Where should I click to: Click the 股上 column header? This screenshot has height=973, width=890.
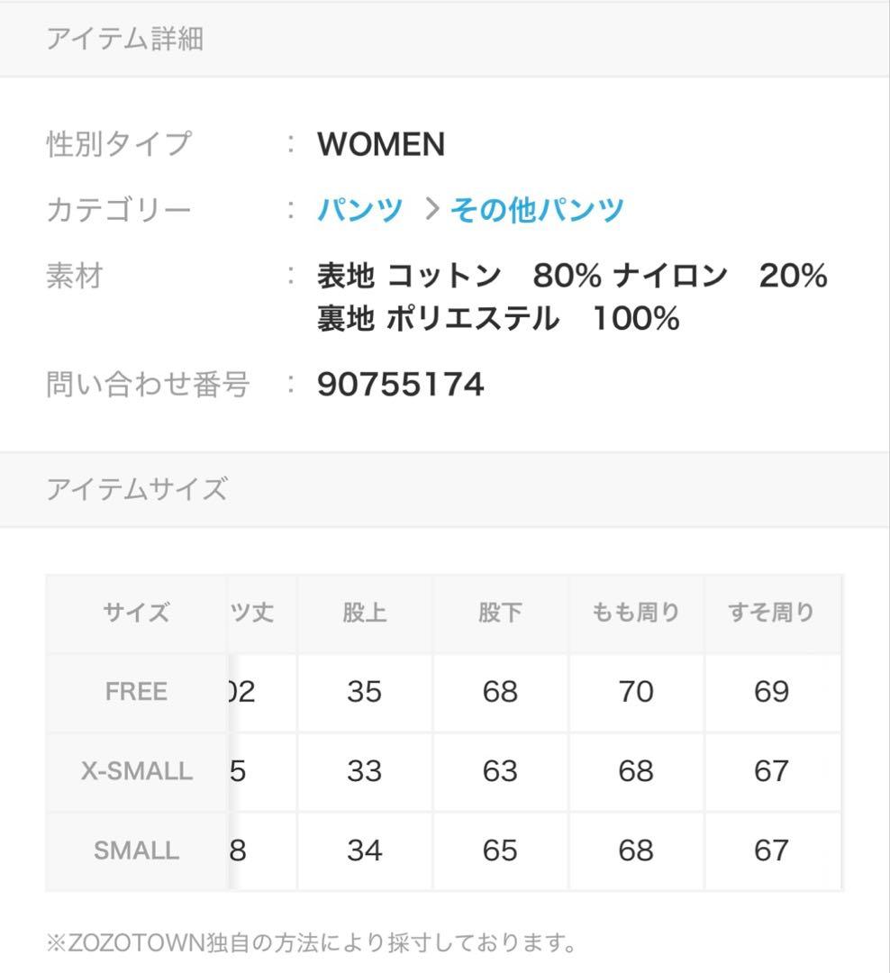click(365, 613)
